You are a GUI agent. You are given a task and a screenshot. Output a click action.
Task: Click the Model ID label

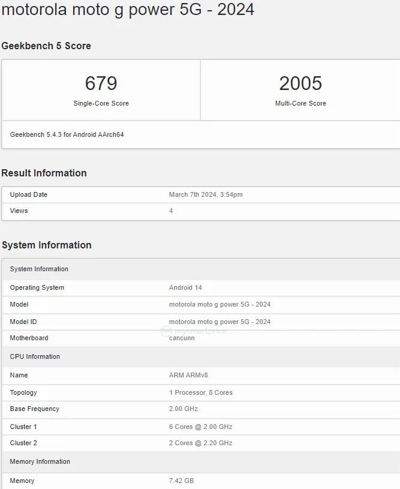pos(23,322)
